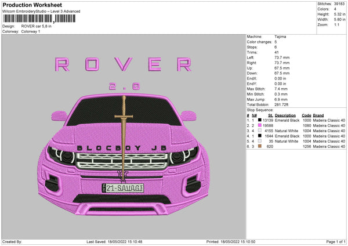The width and height of the screenshot is (348, 246).
Task: Select the Machine value Tajima
Action: 280,37
